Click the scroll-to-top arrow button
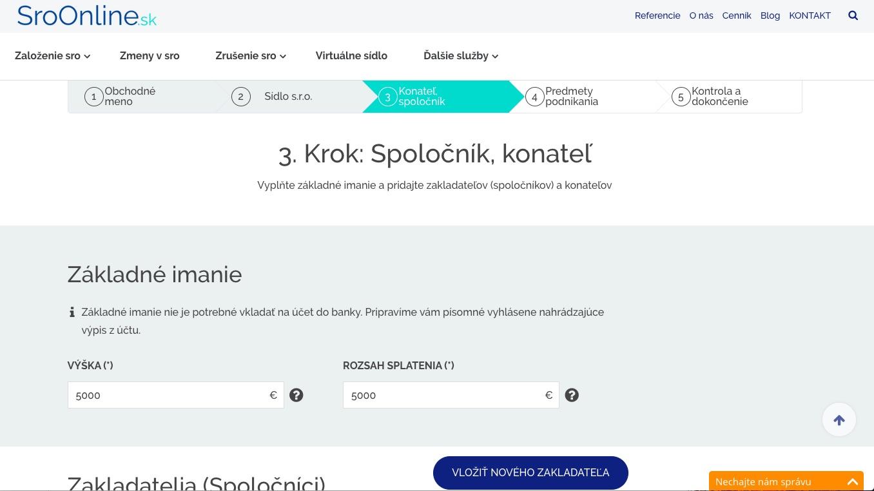 point(839,420)
